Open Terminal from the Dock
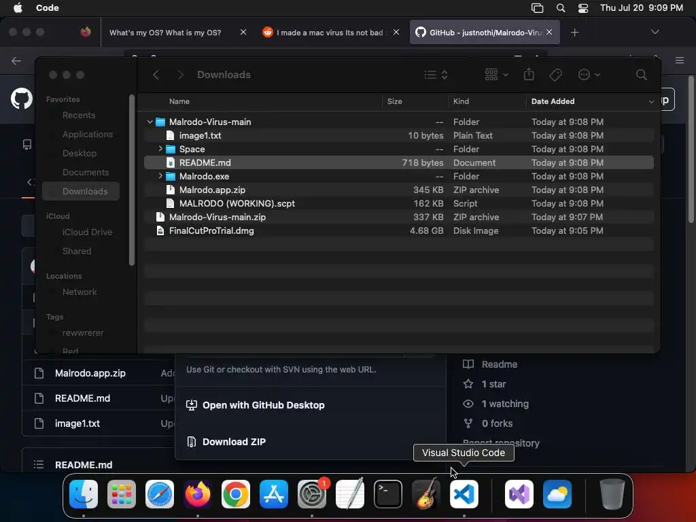The image size is (696, 522). click(x=388, y=494)
